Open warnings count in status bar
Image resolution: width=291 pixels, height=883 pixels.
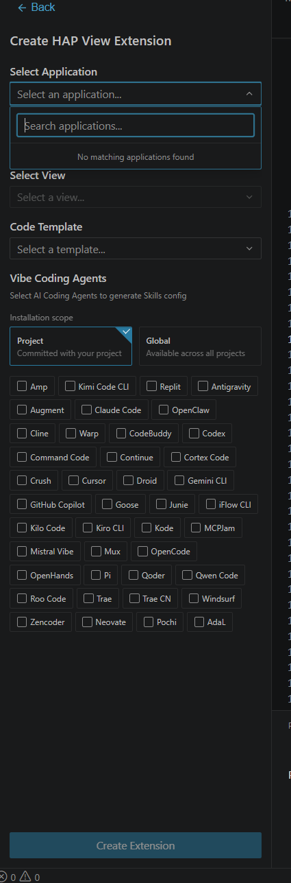[x=30, y=877]
